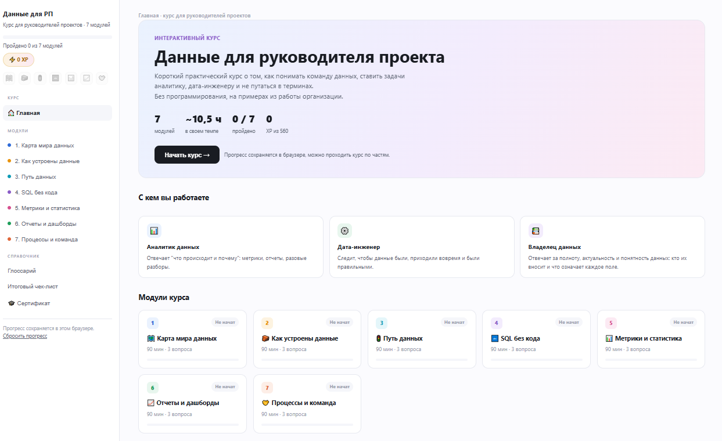Click chart emoji on Отчеты и дашборды card
The image size is (722, 441).
click(151, 403)
